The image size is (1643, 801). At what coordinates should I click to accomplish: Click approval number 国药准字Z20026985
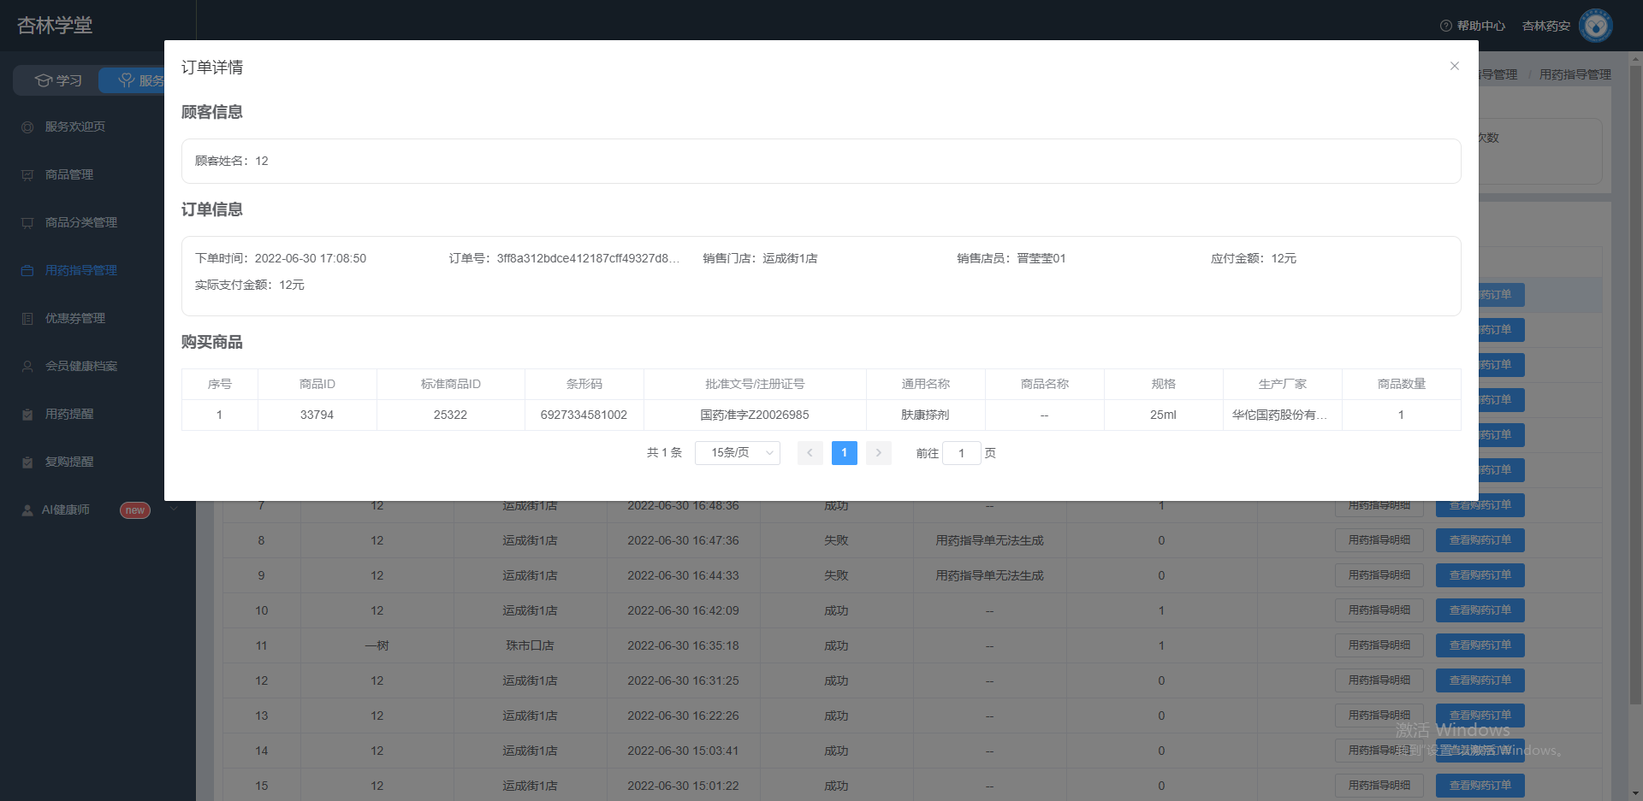[755, 415]
